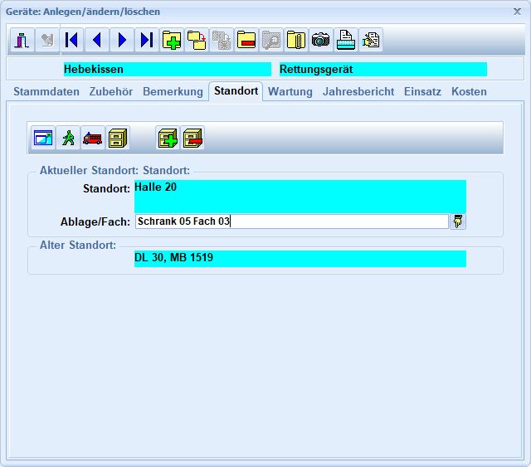Go to the previous device record
Screen dimensions: 531x467
point(97,40)
